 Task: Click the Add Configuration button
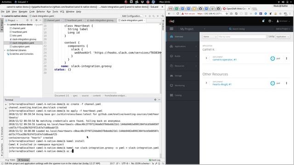(132, 16)
